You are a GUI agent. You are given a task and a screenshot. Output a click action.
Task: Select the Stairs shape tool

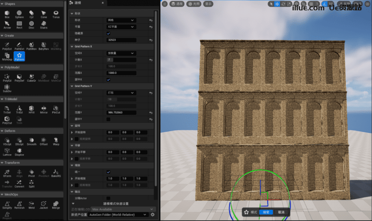44,25
